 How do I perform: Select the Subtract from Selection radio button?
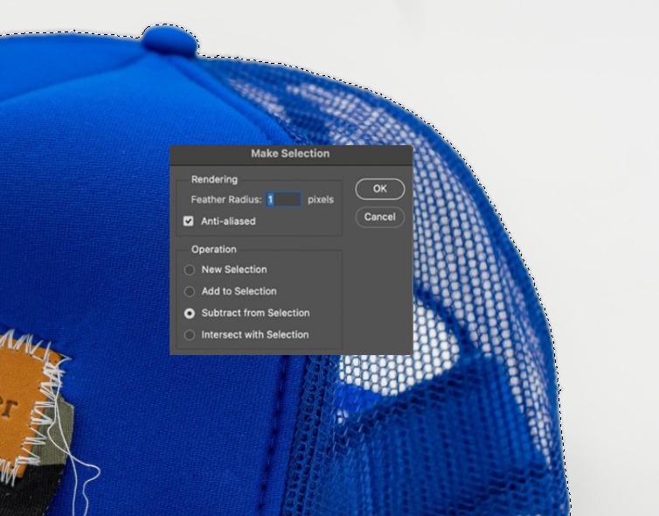[190, 313]
